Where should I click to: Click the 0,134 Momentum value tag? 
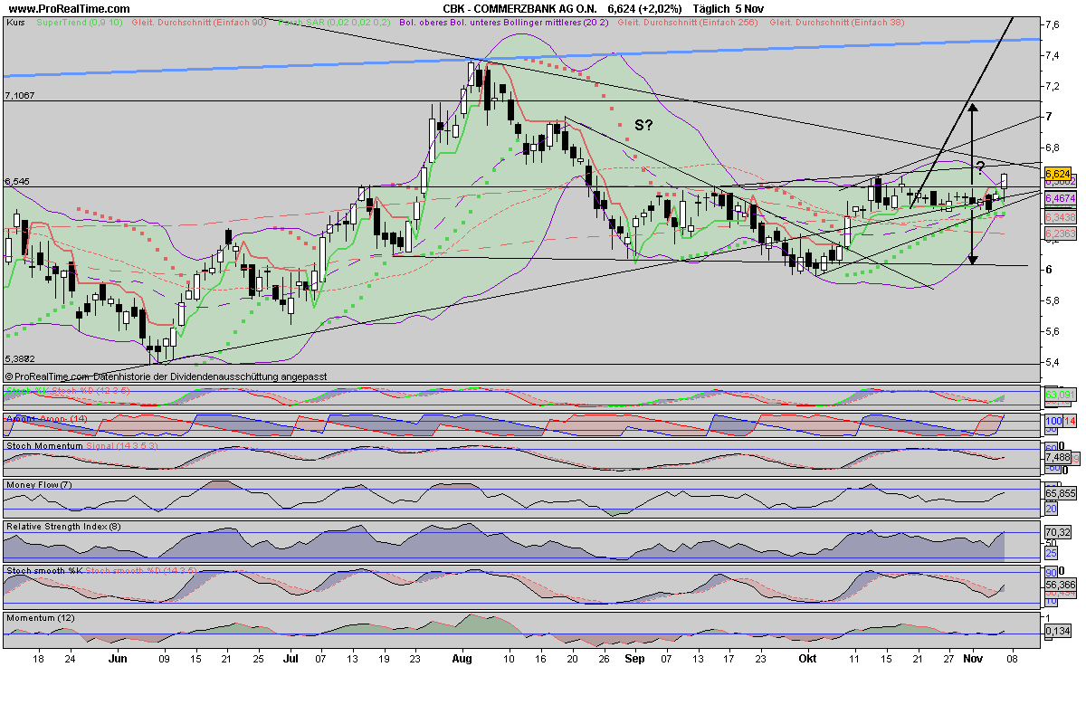(1057, 631)
